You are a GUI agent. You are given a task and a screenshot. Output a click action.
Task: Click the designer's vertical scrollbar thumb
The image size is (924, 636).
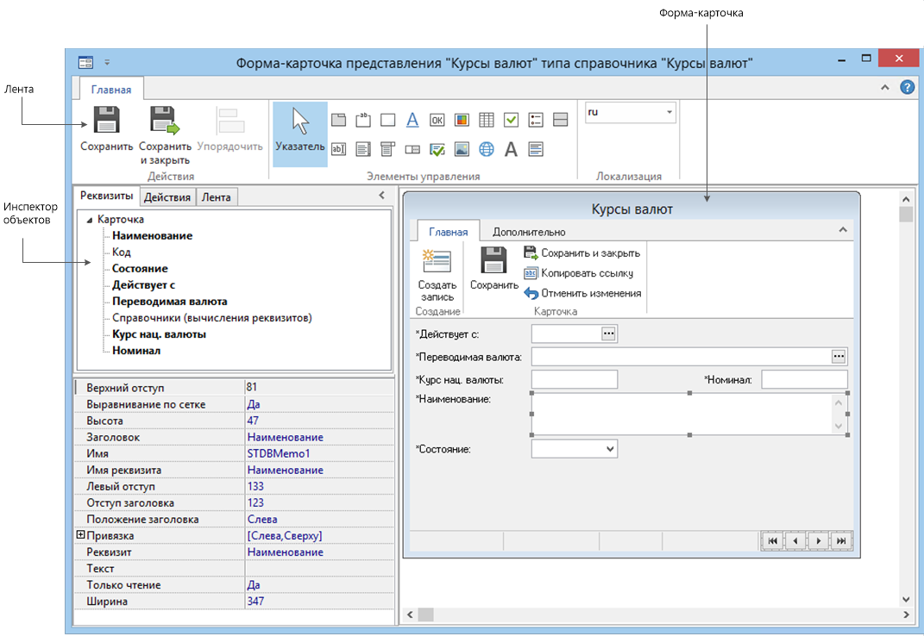coord(906,214)
